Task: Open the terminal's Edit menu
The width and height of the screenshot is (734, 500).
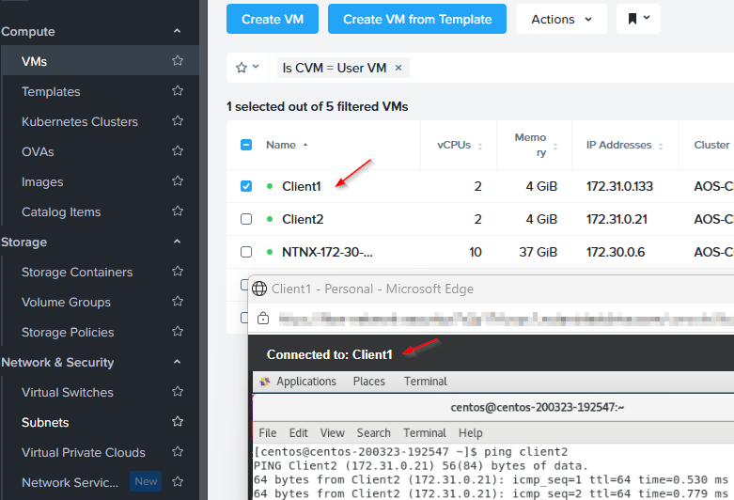Action: (298, 433)
